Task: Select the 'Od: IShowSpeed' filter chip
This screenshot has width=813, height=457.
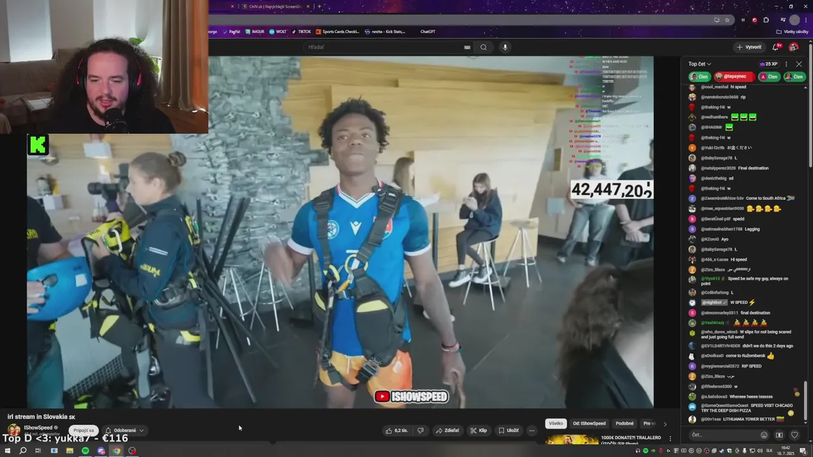Action: click(x=589, y=423)
